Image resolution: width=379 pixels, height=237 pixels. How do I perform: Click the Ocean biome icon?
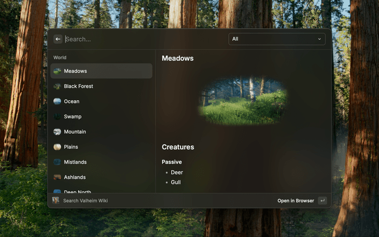57,101
